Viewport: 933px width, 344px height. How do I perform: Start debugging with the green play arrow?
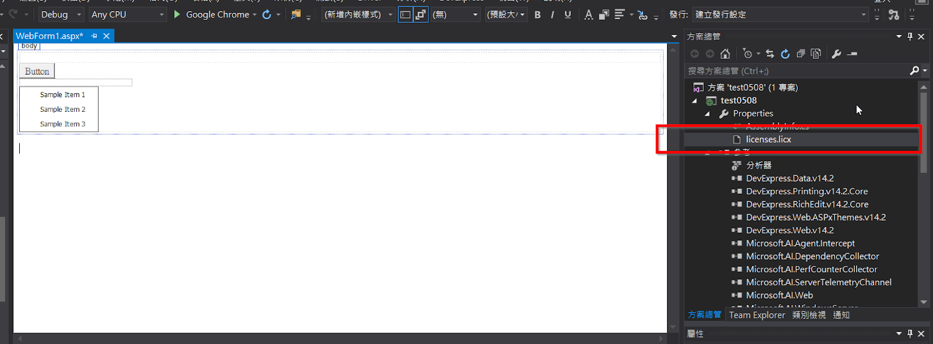177,14
